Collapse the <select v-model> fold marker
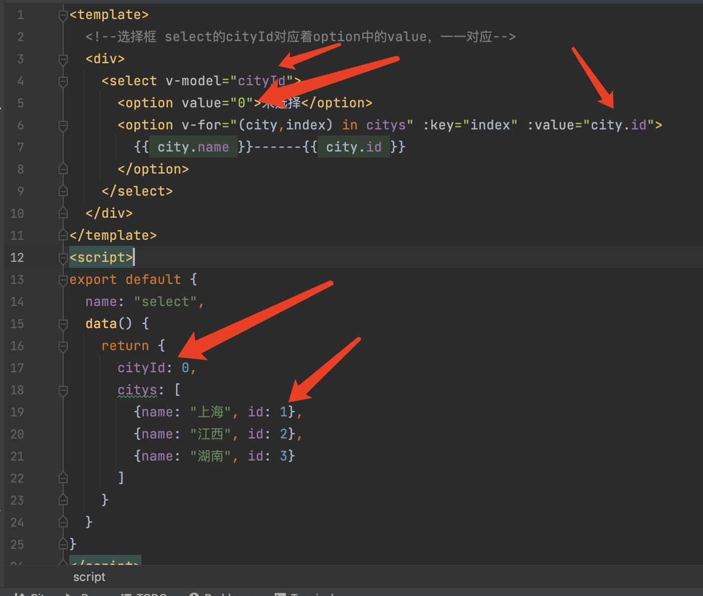Viewport: 703px width, 596px height. 63,82
